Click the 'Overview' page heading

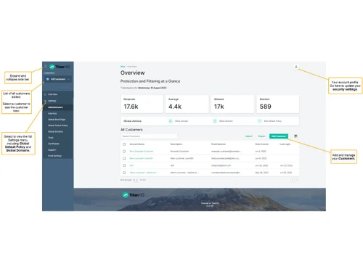[133, 73]
